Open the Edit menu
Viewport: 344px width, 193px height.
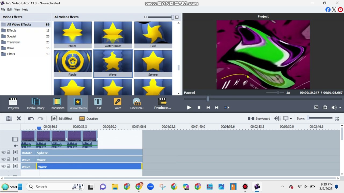10,9
